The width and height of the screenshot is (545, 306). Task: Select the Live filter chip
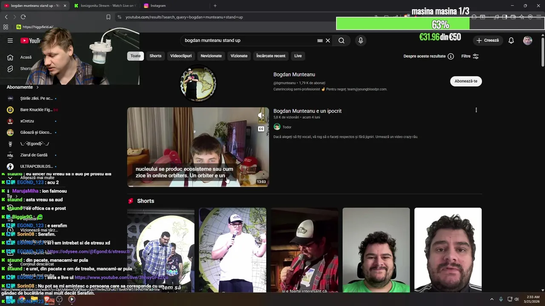pos(298,56)
